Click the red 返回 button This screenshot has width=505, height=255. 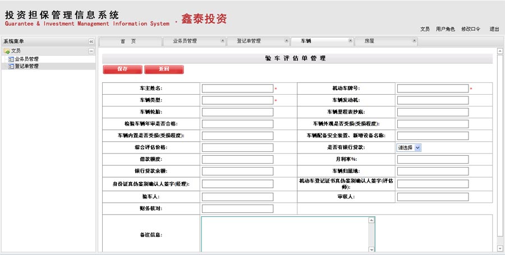point(164,69)
